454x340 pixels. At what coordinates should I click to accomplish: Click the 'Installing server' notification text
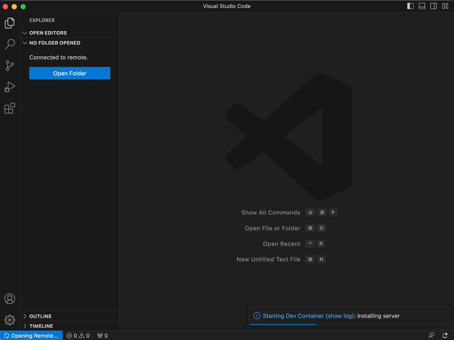(x=378, y=316)
